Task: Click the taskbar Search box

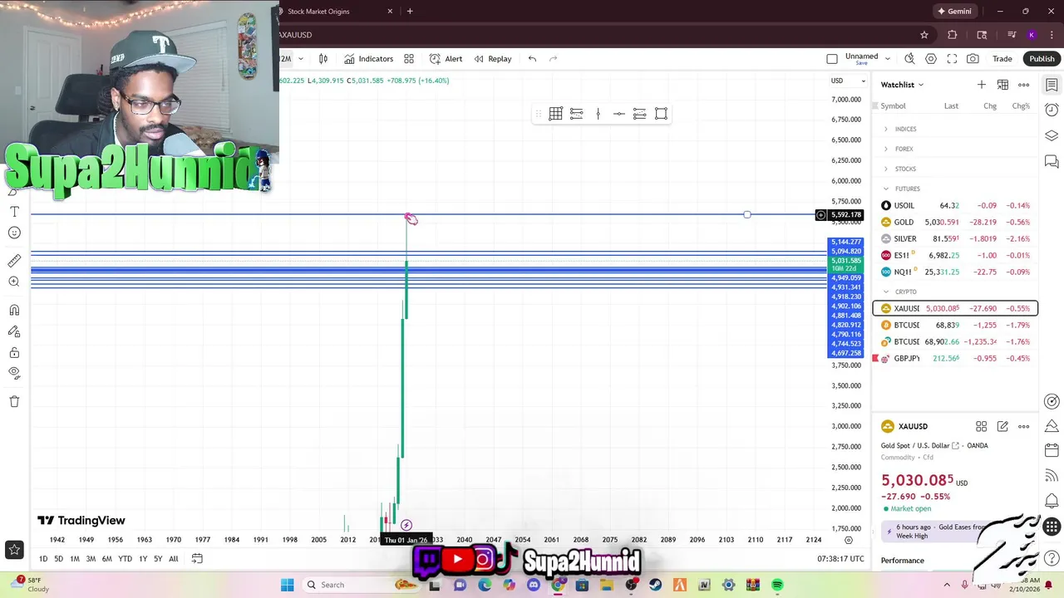Action: [x=361, y=585]
